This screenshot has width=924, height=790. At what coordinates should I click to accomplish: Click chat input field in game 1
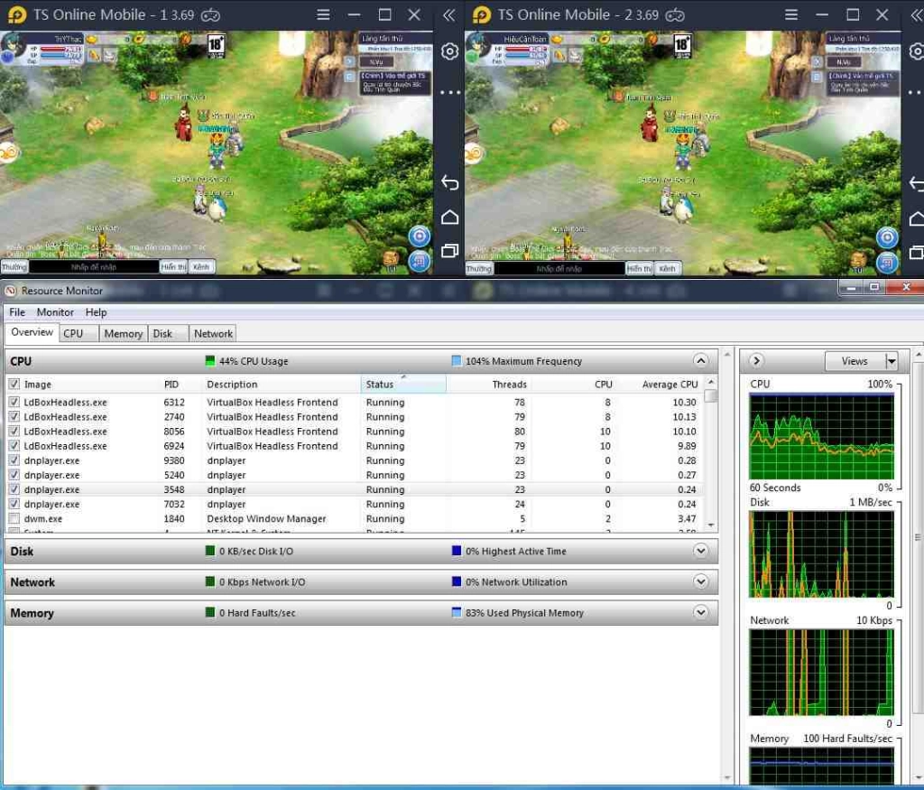94,267
